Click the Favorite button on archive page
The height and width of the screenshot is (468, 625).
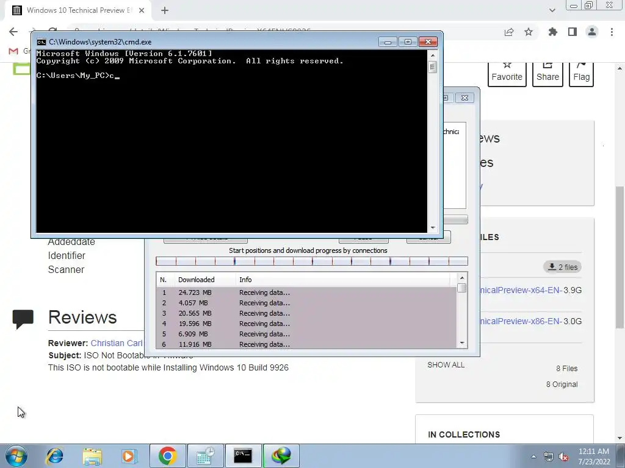(x=507, y=74)
